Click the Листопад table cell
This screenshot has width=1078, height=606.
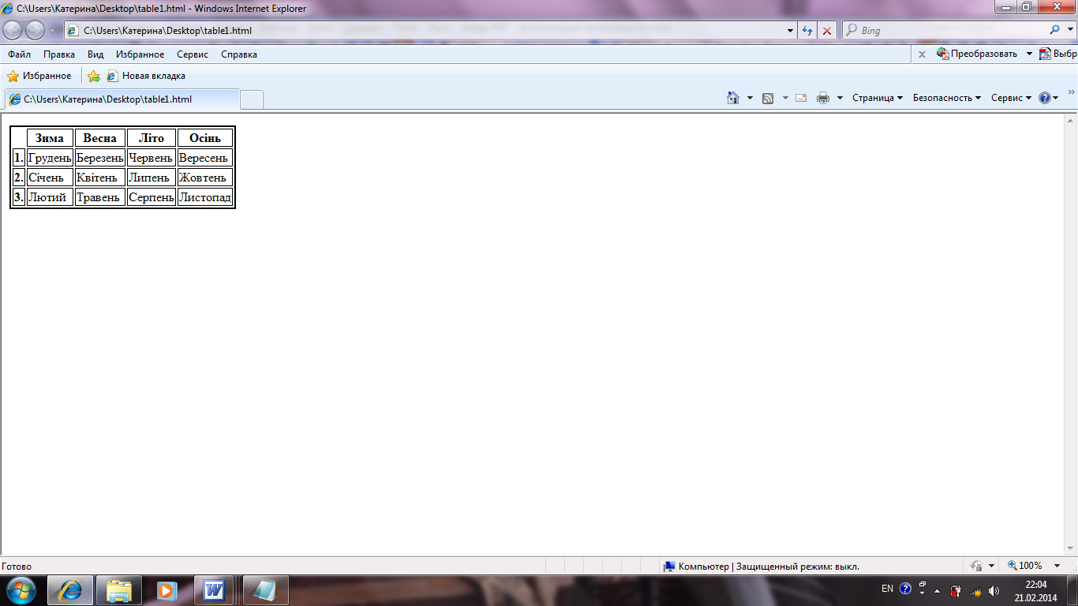click(x=205, y=197)
